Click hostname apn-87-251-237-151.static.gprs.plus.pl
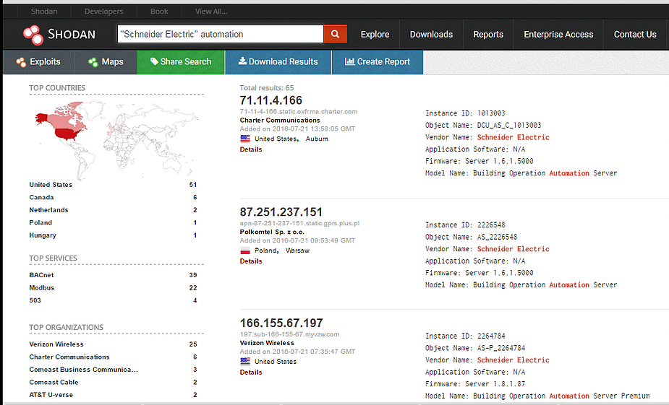 (x=299, y=223)
